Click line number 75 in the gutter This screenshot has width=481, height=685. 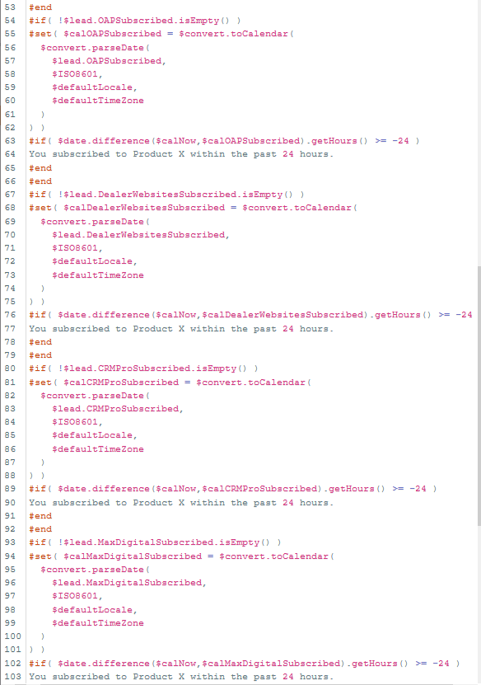(x=10, y=302)
